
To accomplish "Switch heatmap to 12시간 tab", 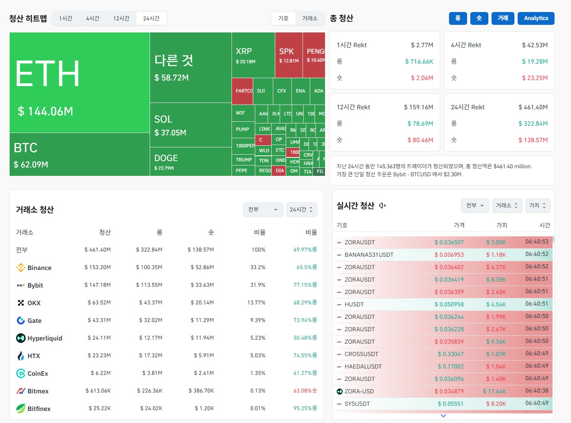I will point(121,18).
